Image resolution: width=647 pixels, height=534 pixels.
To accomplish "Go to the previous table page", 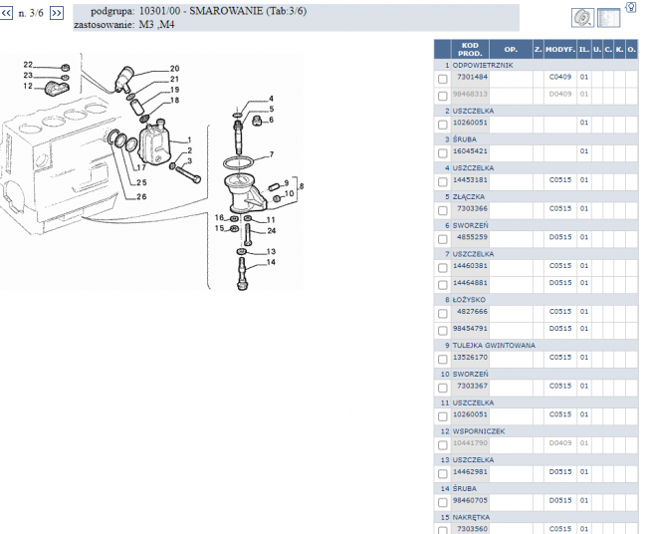I will pos(8,13).
